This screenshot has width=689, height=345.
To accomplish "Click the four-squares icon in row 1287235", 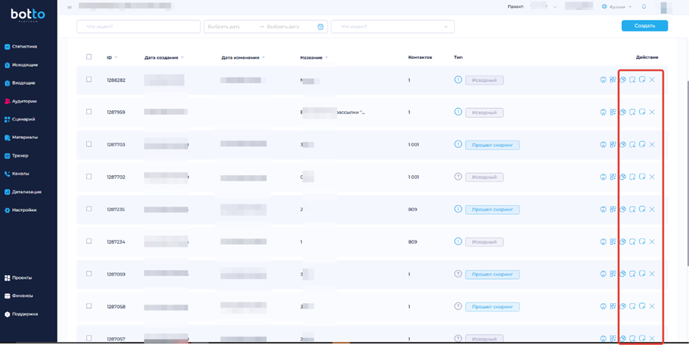I will (x=612, y=209).
